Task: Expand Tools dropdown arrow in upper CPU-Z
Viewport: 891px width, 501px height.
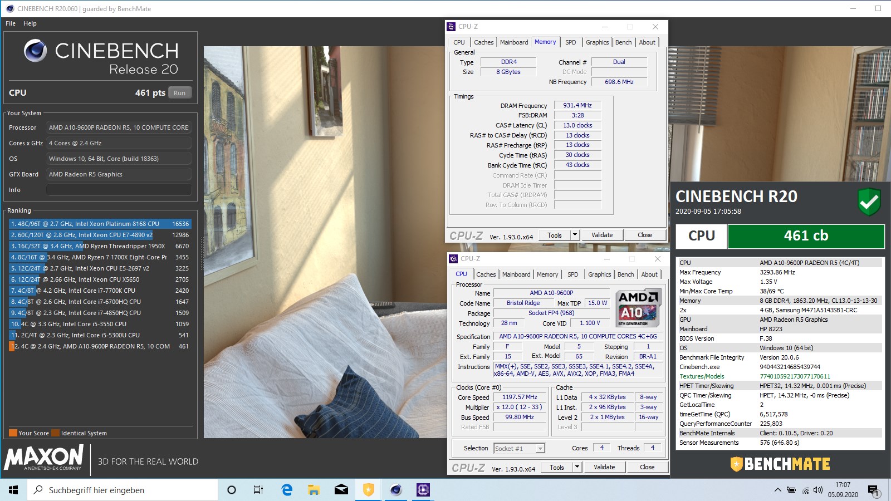Action: 575,235
